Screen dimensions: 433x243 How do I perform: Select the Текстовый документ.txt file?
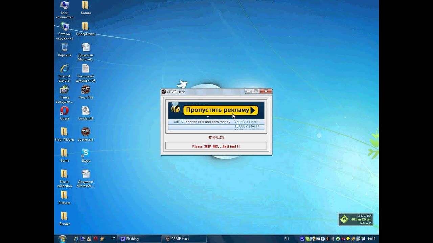(x=86, y=73)
